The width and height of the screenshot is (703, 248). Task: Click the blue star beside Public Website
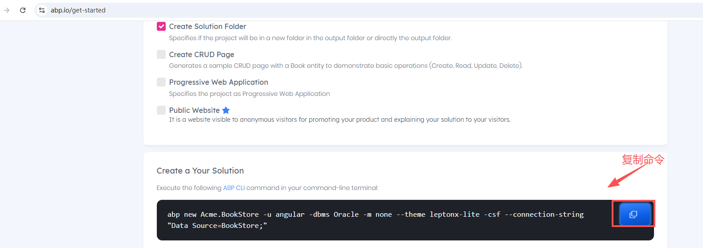point(226,110)
